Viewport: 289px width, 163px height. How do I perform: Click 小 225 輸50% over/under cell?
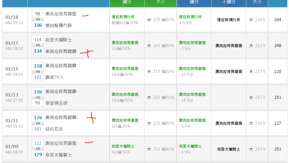click(161, 20)
